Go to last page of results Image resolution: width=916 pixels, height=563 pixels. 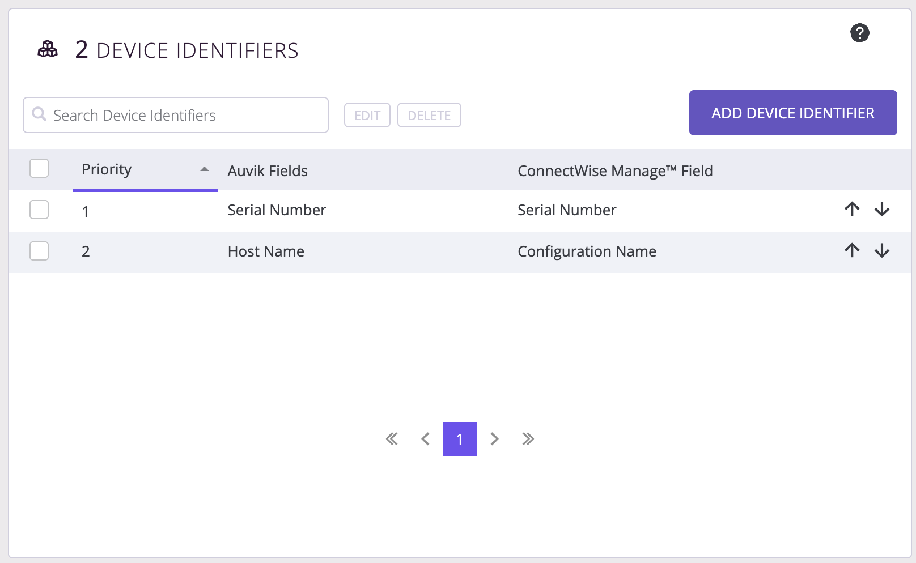528,439
